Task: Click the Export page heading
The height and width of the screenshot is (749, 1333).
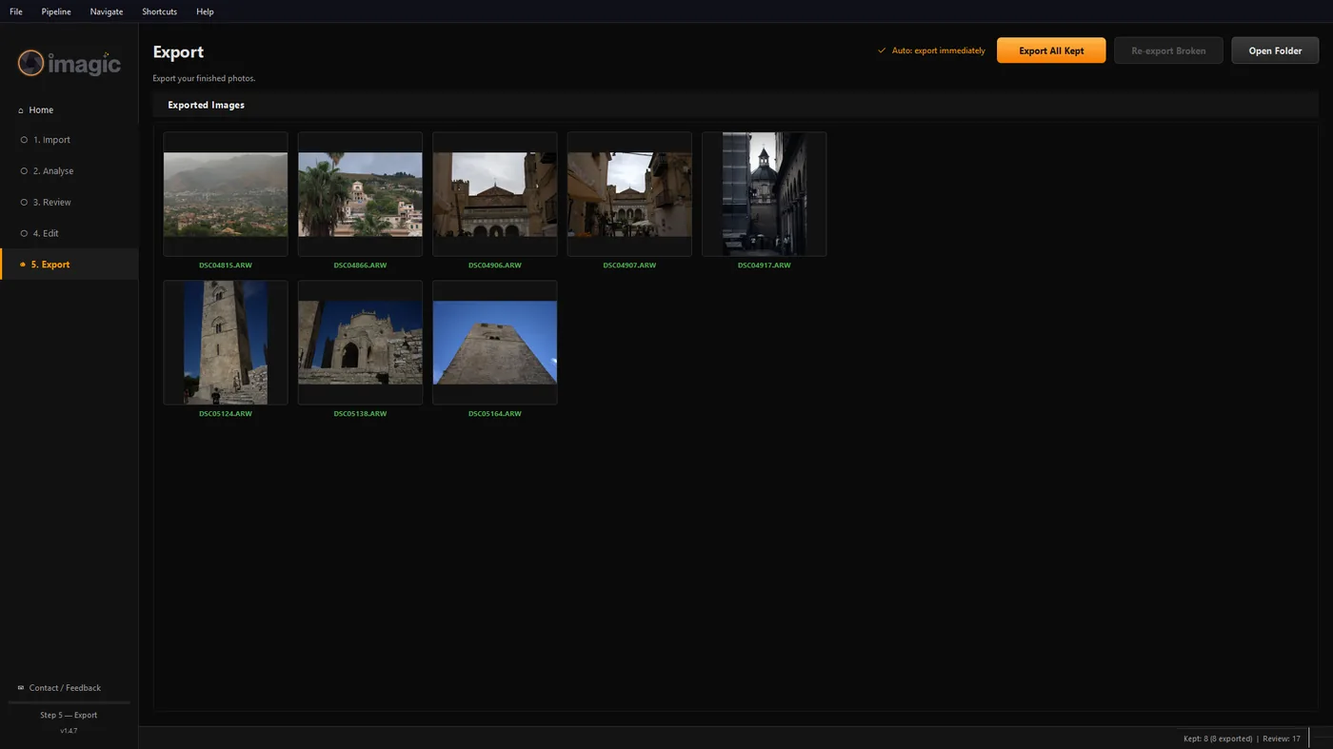Action: click(178, 52)
